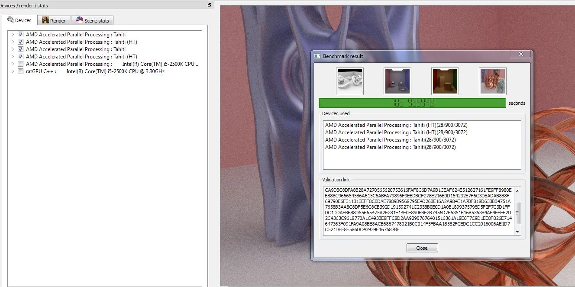The width and height of the screenshot is (575, 287).
Task: Click the green benchmark time bar
Action: coord(412,103)
